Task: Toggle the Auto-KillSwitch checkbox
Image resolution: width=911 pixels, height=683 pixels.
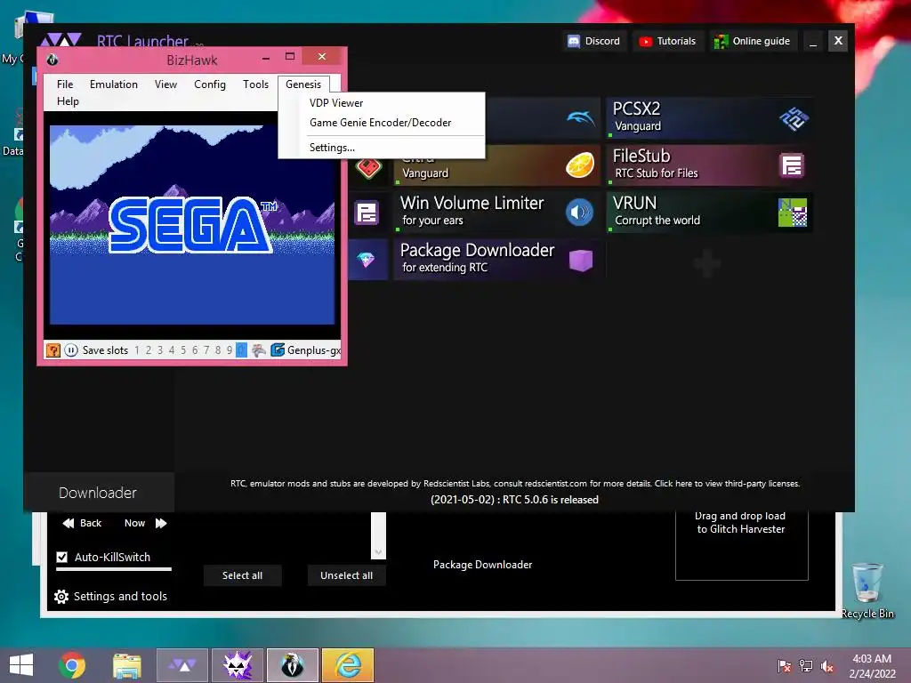Action: click(62, 557)
